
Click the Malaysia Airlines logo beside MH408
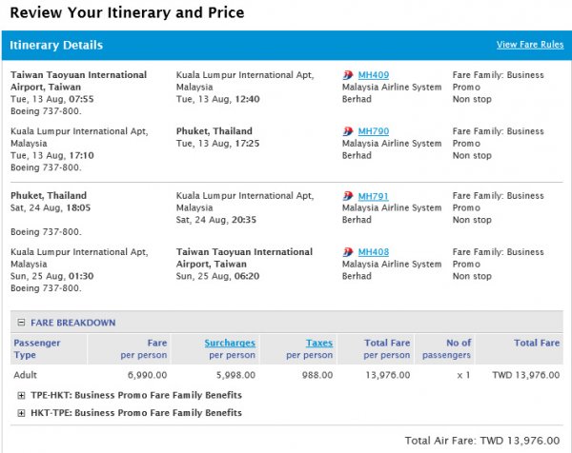[x=348, y=252]
